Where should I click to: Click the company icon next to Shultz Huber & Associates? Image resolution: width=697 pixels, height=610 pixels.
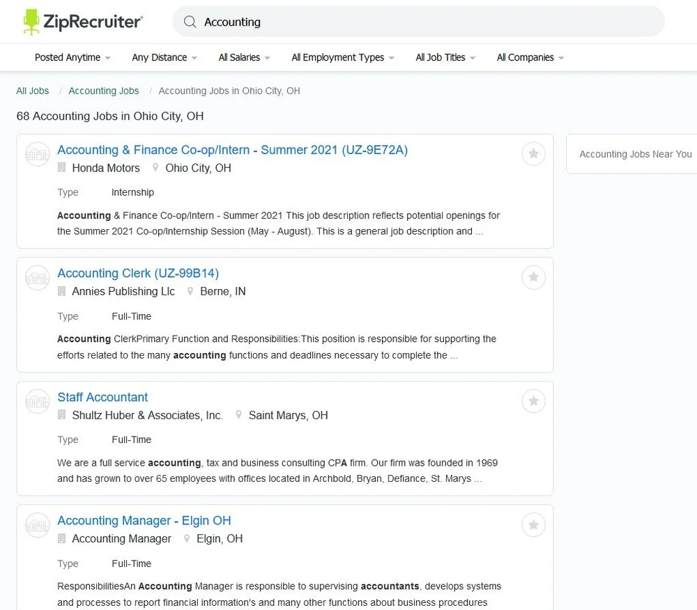coord(62,414)
